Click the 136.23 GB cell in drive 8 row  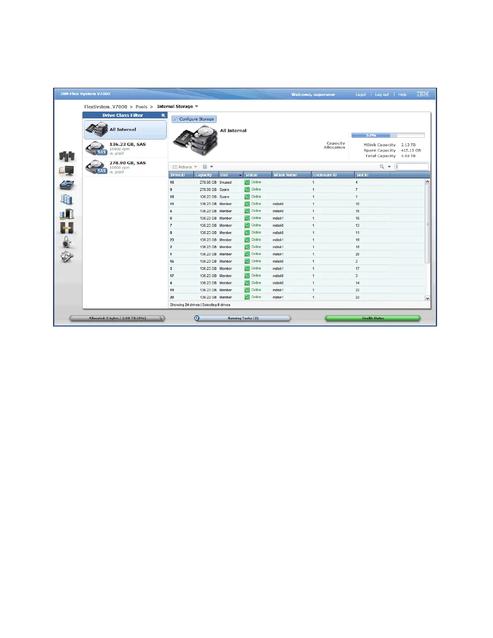click(208, 233)
